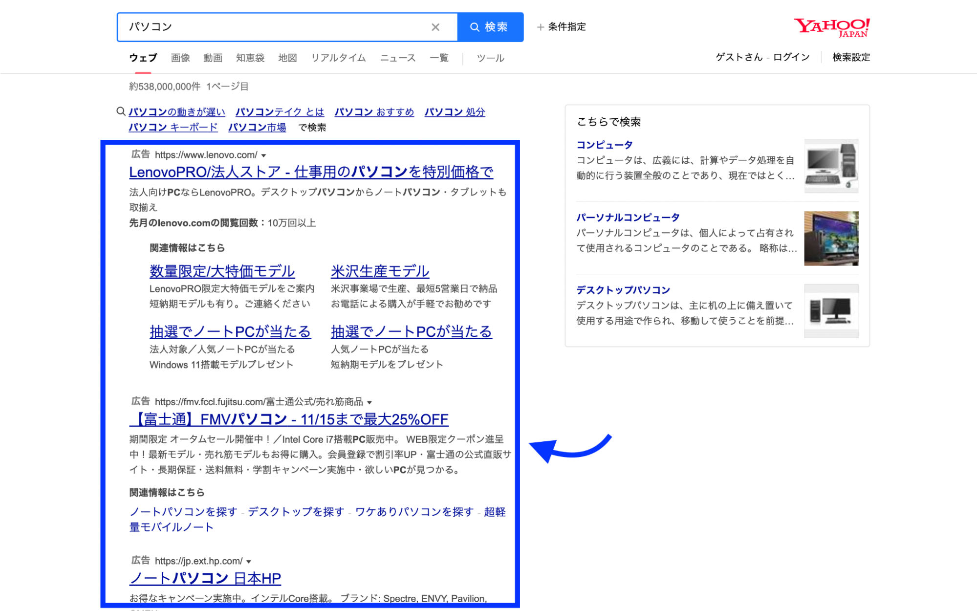This screenshot has width=977, height=611.
Task: Click the result count 約538,000,000件 text
Action: pyautogui.click(x=164, y=87)
